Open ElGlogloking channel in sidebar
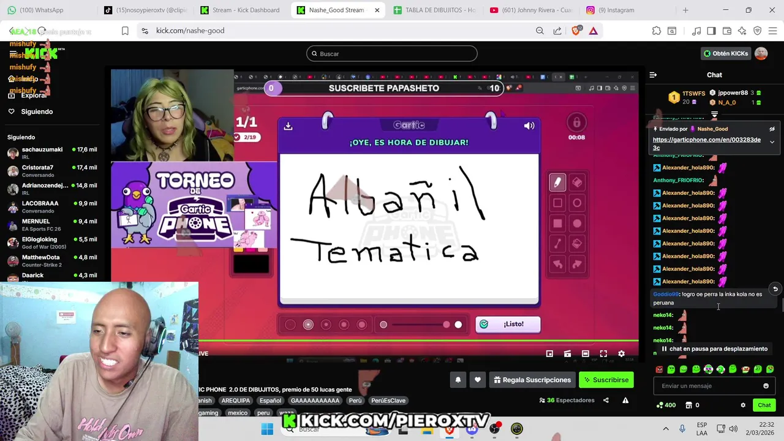The height and width of the screenshot is (441, 784). pos(52,243)
